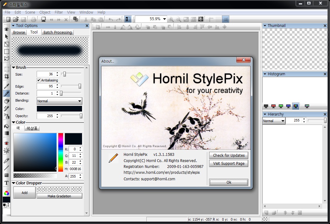Viewport: 330px width, 224px height.
Task: Toggle the RGB composite histogram channel
Action: click(296, 107)
